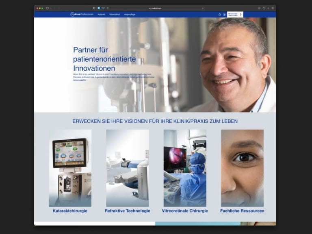The image size is (312, 234).
Task: Click the lock login icon in blue navbar
Action: [220, 14]
